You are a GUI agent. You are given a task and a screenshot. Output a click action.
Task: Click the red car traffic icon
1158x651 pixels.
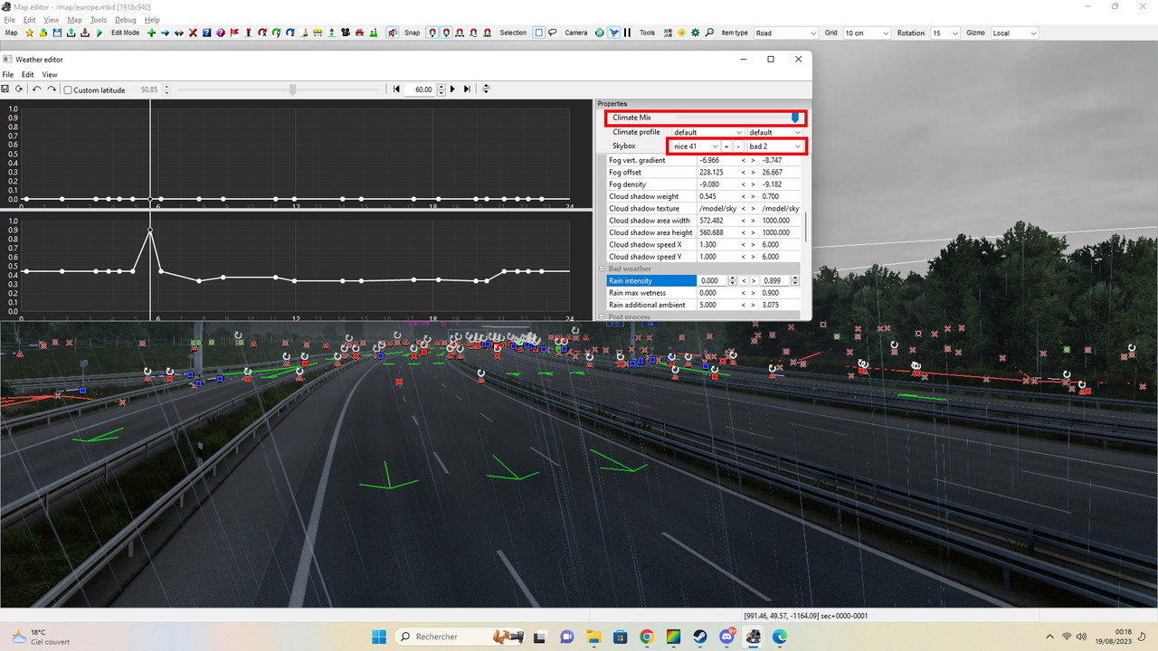(359, 33)
